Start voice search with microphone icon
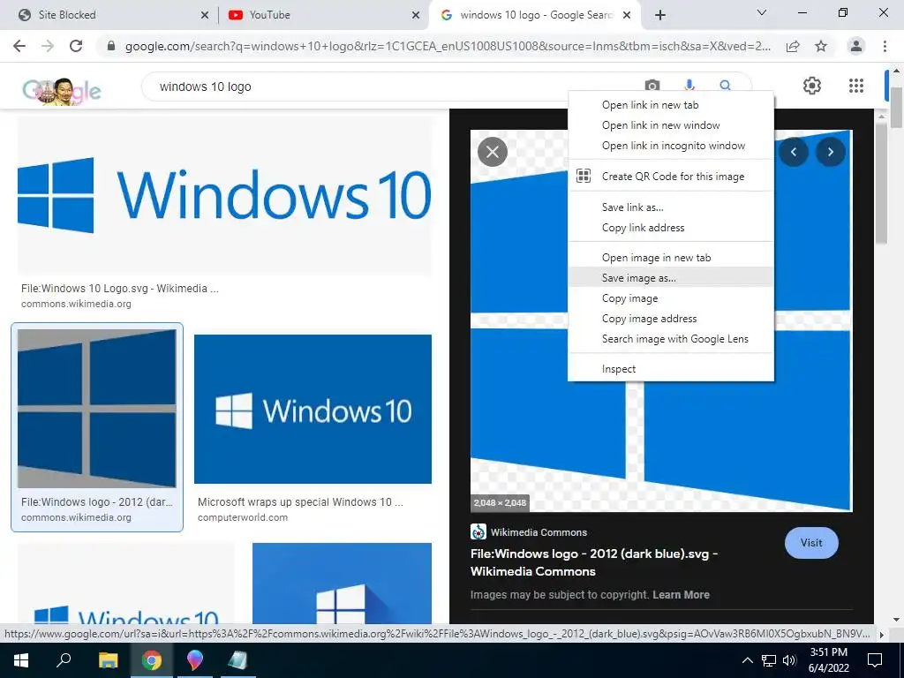904x678 pixels. point(689,87)
